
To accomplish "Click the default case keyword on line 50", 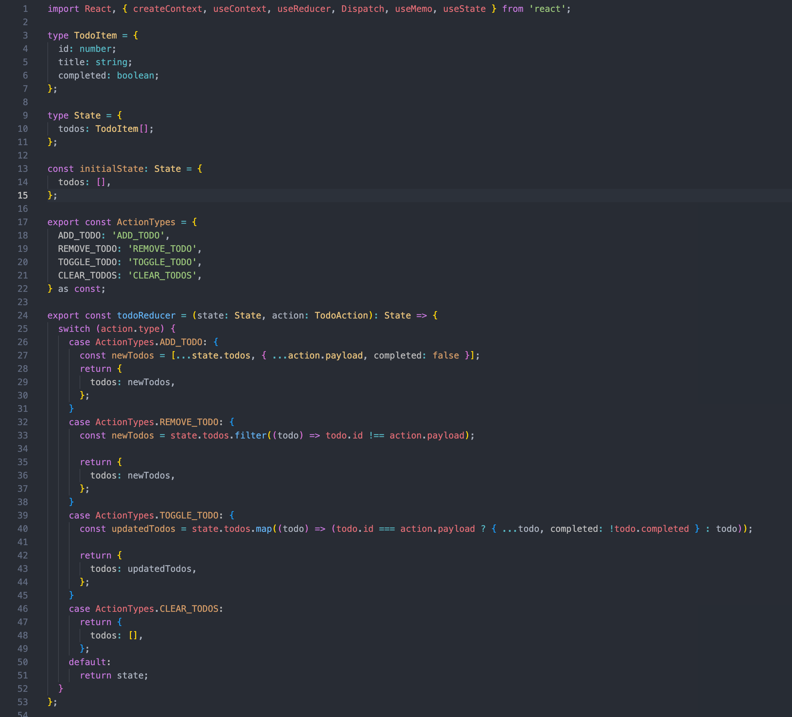I will click(x=87, y=662).
